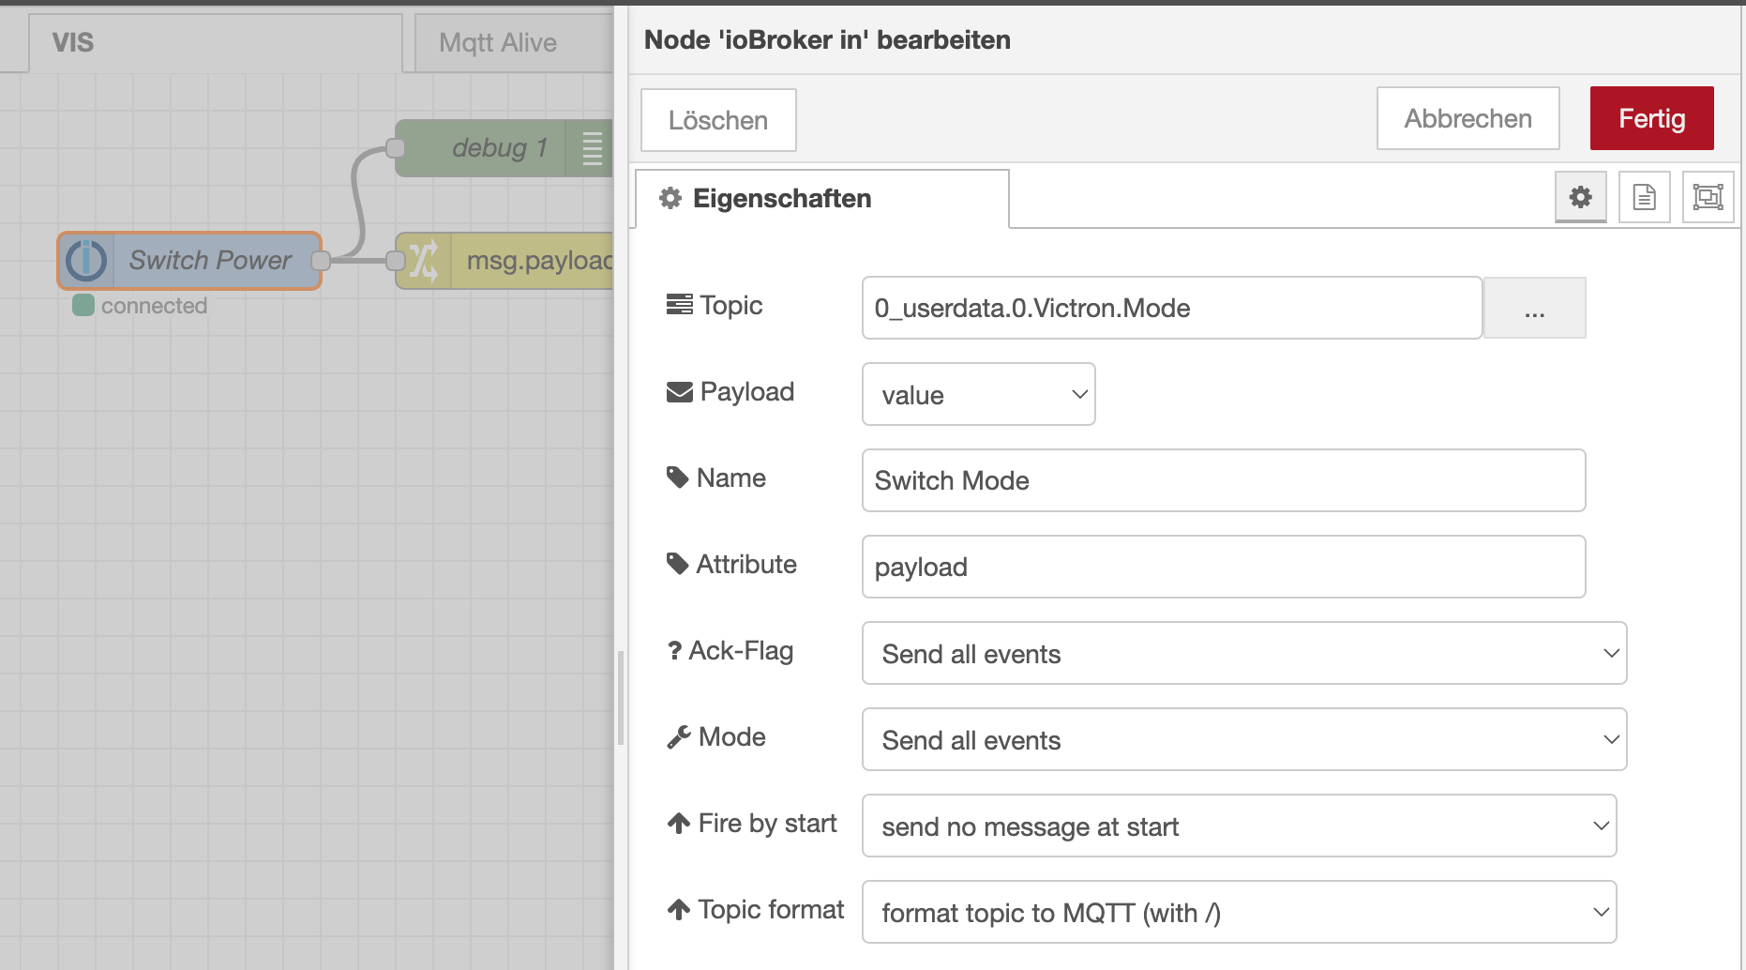
Task: Select the Switch Power node
Action: (189, 260)
